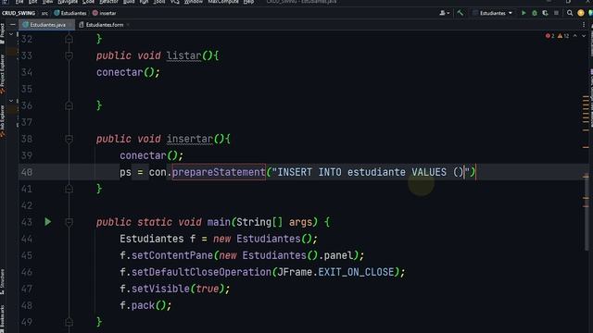This screenshot has height=333, width=593.
Task: Run with coverage using the shield icon
Action: coord(545,13)
